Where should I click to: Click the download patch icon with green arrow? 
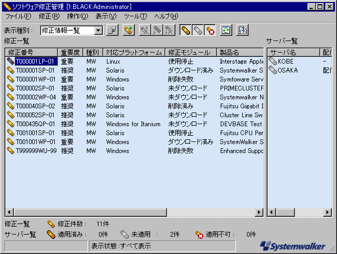(129, 30)
